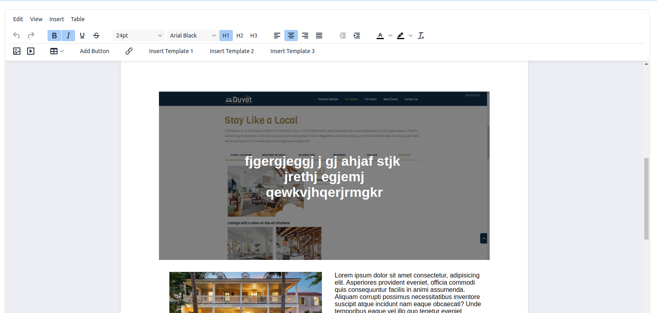Toggle bold formatting off
This screenshot has height=313, width=657.
(x=54, y=36)
